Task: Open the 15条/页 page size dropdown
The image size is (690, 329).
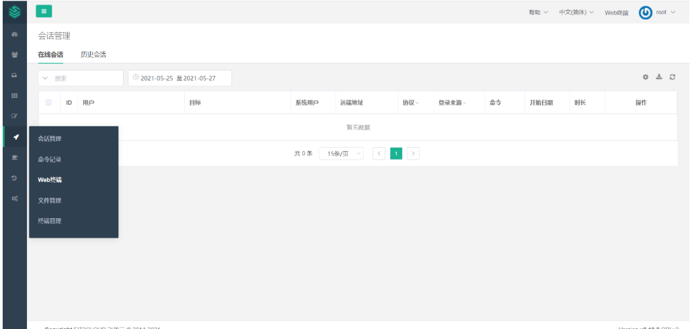Action: [x=341, y=153]
